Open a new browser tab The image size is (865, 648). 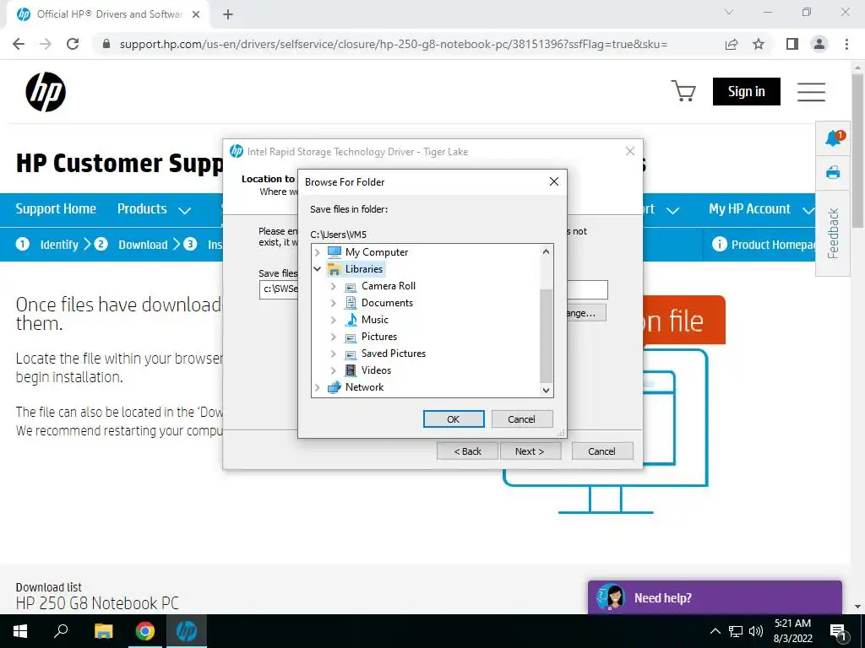click(x=228, y=15)
